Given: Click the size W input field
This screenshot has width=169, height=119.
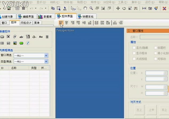Looking at the screenshot, I should 156,87.
